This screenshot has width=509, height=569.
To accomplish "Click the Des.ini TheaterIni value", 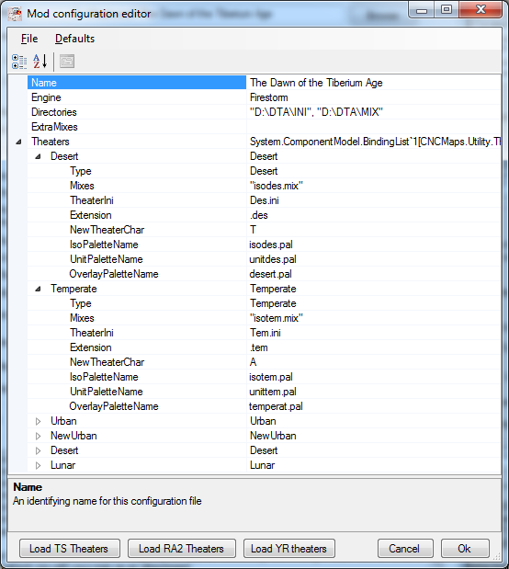I will pyautogui.click(x=374, y=200).
